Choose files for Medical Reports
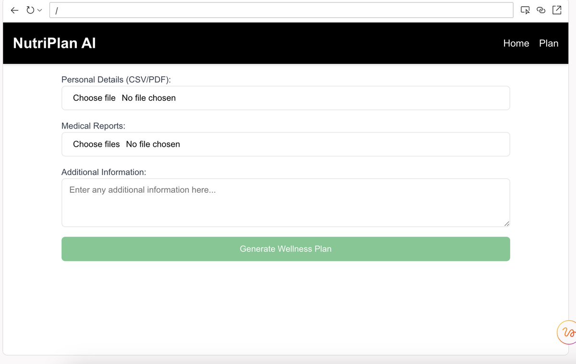The width and height of the screenshot is (576, 364). click(96, 144)
